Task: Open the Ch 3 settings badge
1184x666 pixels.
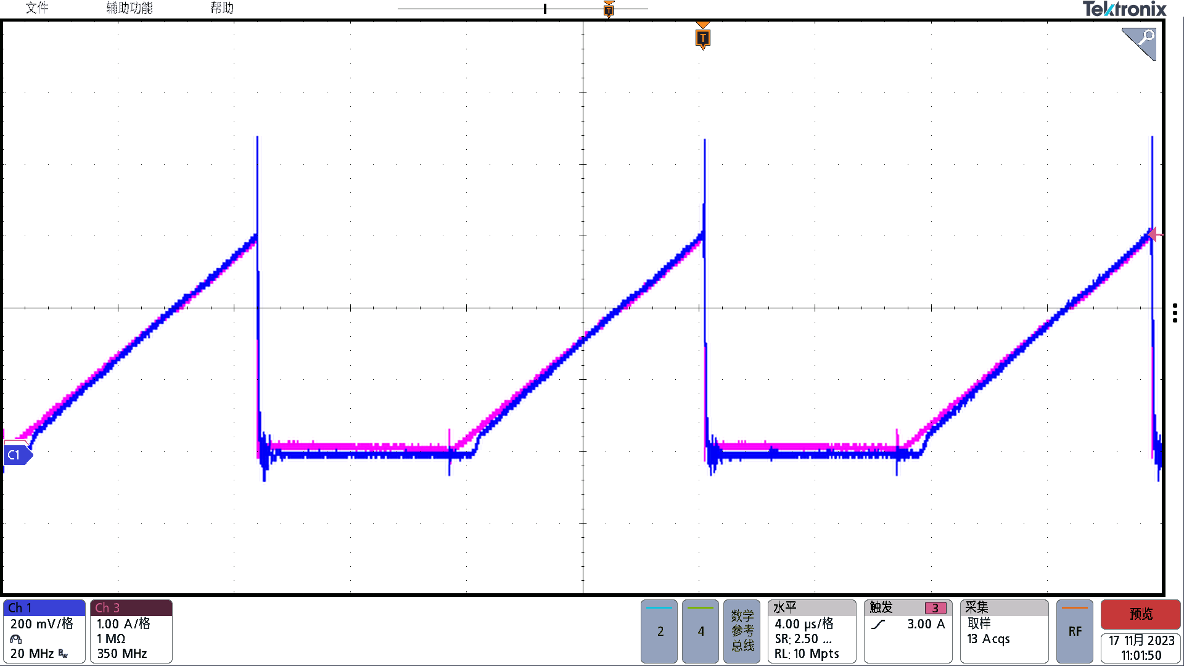Action: [131, 631]
